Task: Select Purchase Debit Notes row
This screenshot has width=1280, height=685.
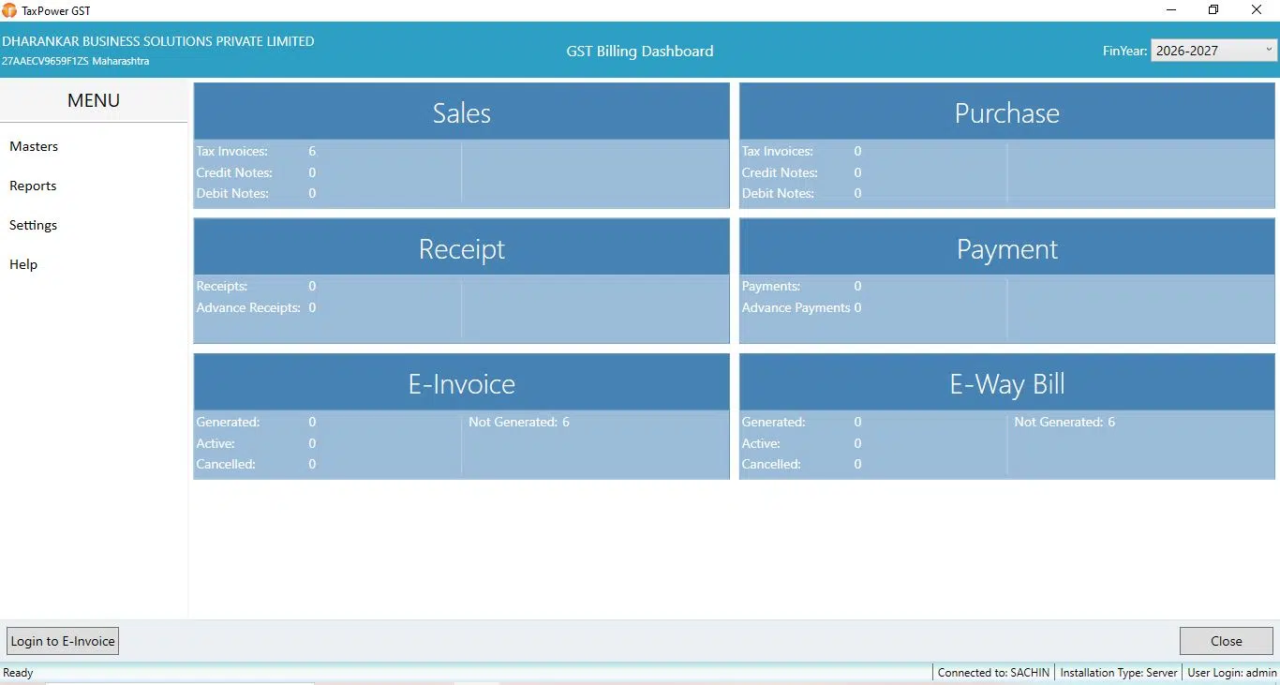Action: [801, 193]
